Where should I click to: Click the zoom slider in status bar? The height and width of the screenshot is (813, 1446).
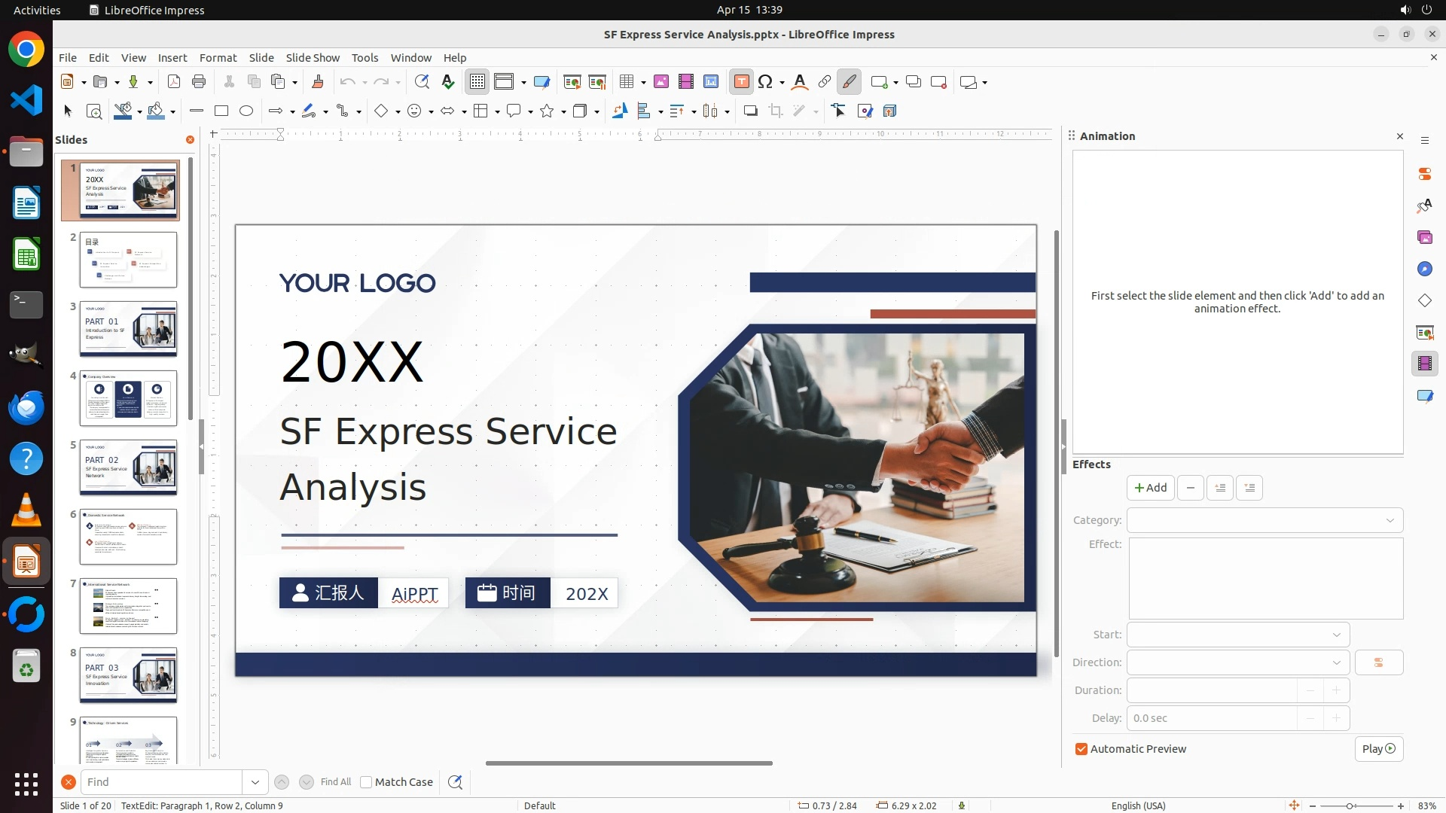coord(1350,805)
